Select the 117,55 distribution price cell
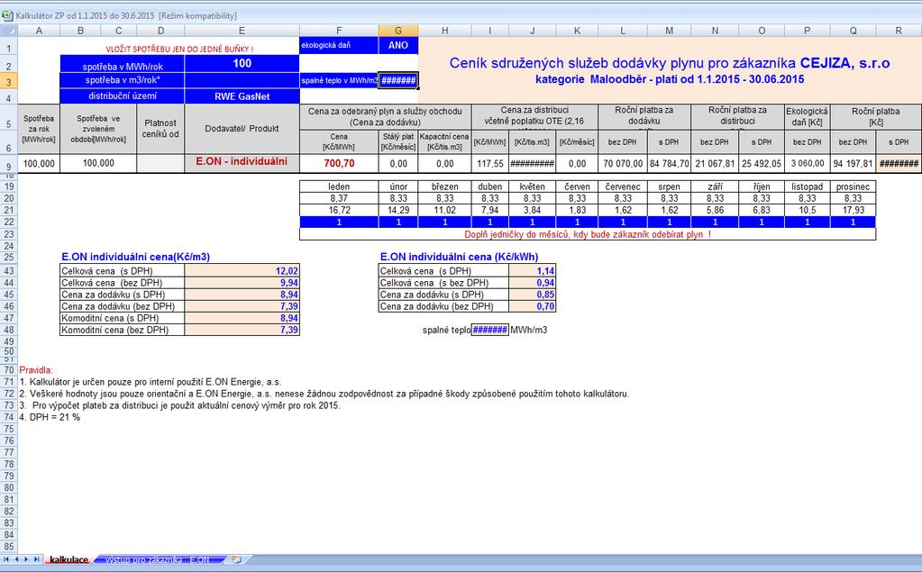The width and height of the screenshot is (922, 572). (489, 163)
